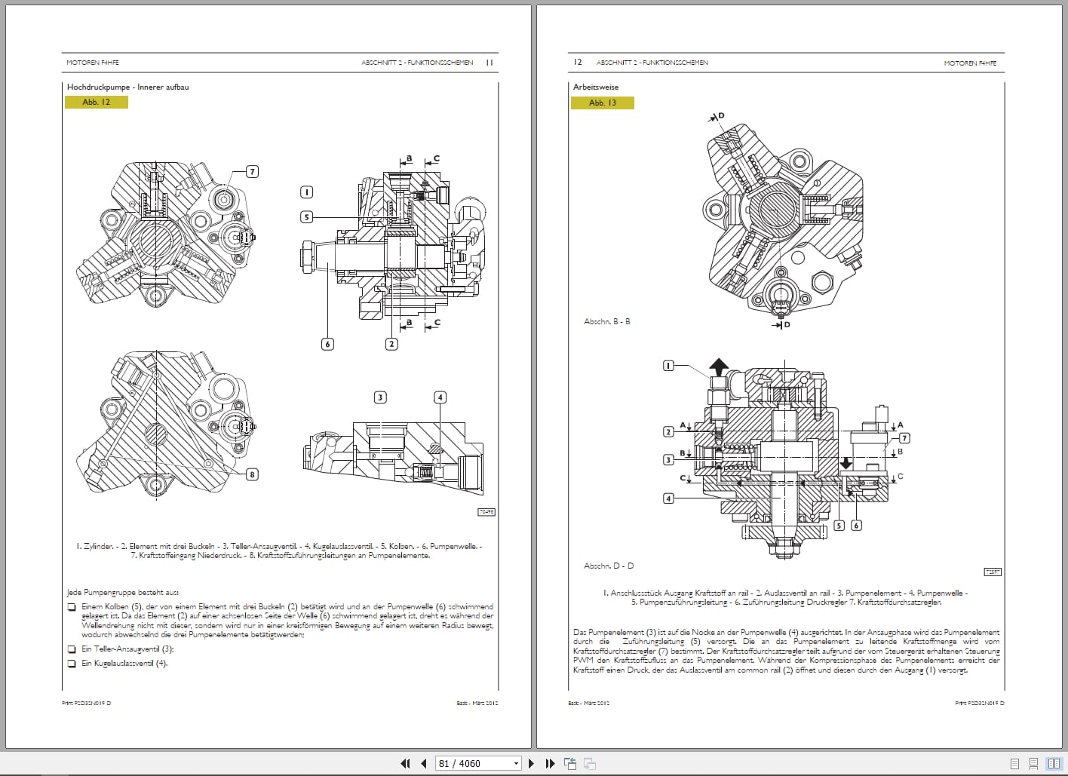Click the greyed-out forward view history icon
Image resolution: width=1068 pixels, height=776 pixels.
click(x=589, y=763)
